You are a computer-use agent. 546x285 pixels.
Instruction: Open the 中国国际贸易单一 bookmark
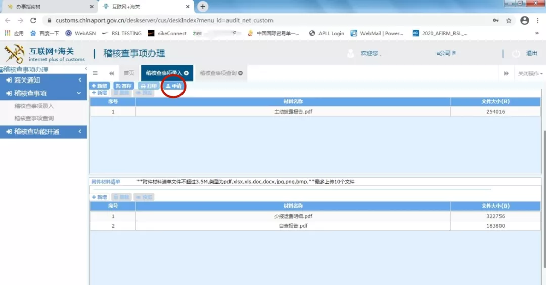coord(274,33)
